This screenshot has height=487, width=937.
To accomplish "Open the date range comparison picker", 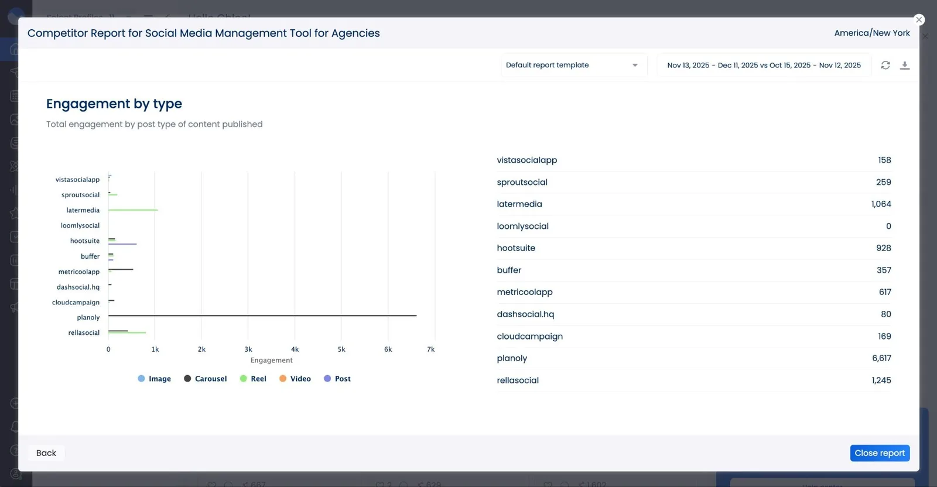I will click(764, 65).
